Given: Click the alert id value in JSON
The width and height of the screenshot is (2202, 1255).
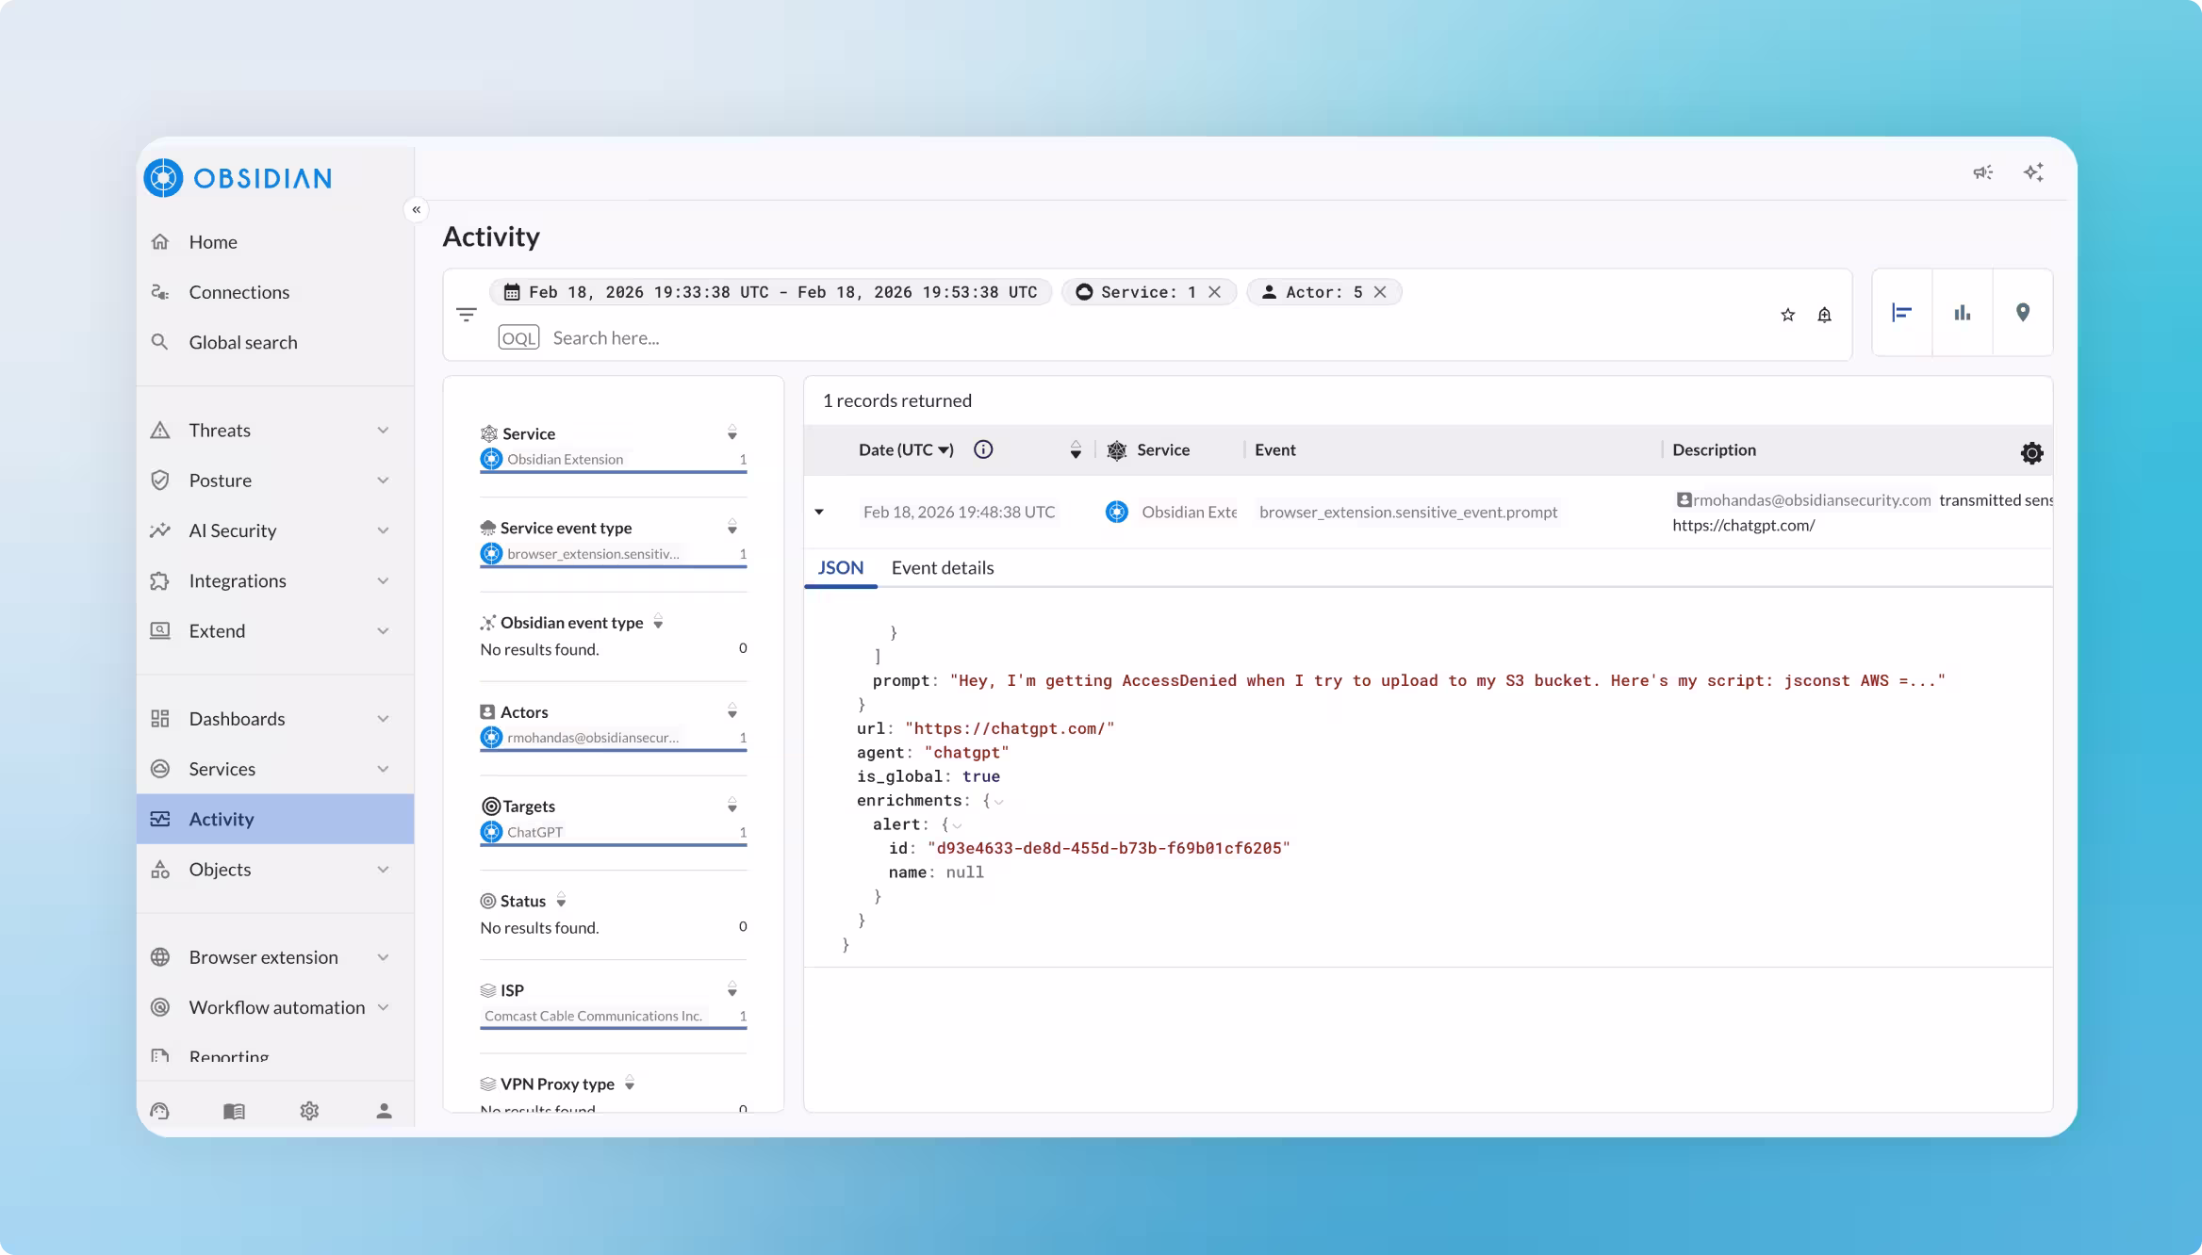Looking at the screenshot, I should pos(1109,848).
